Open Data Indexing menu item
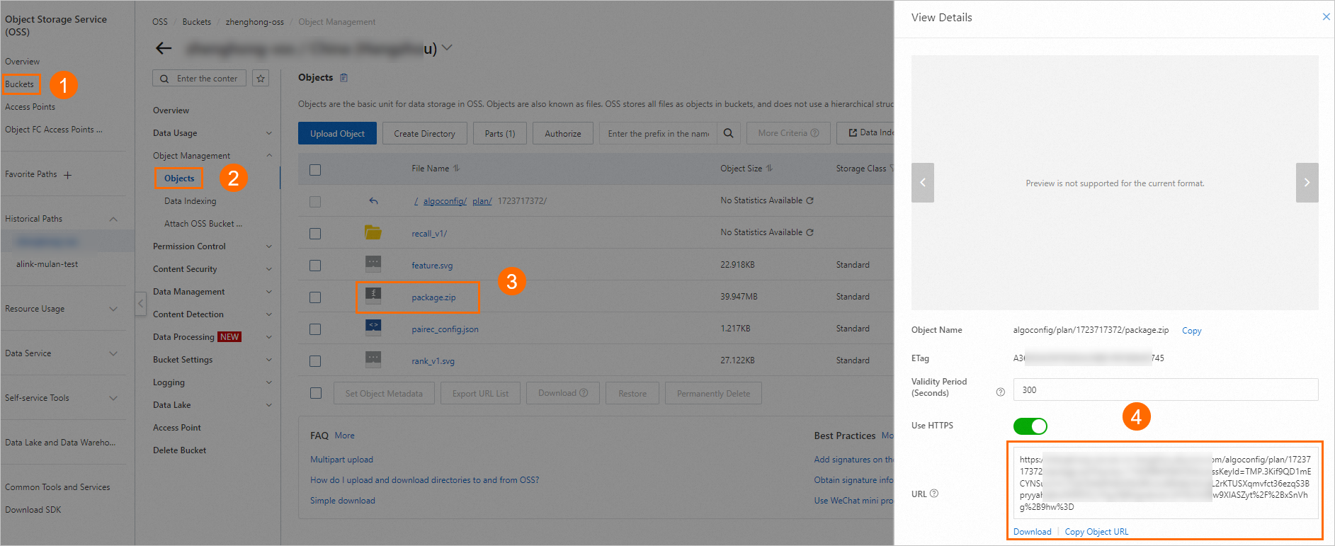This screenshot has width=1335, height=546. click(191, 201)
